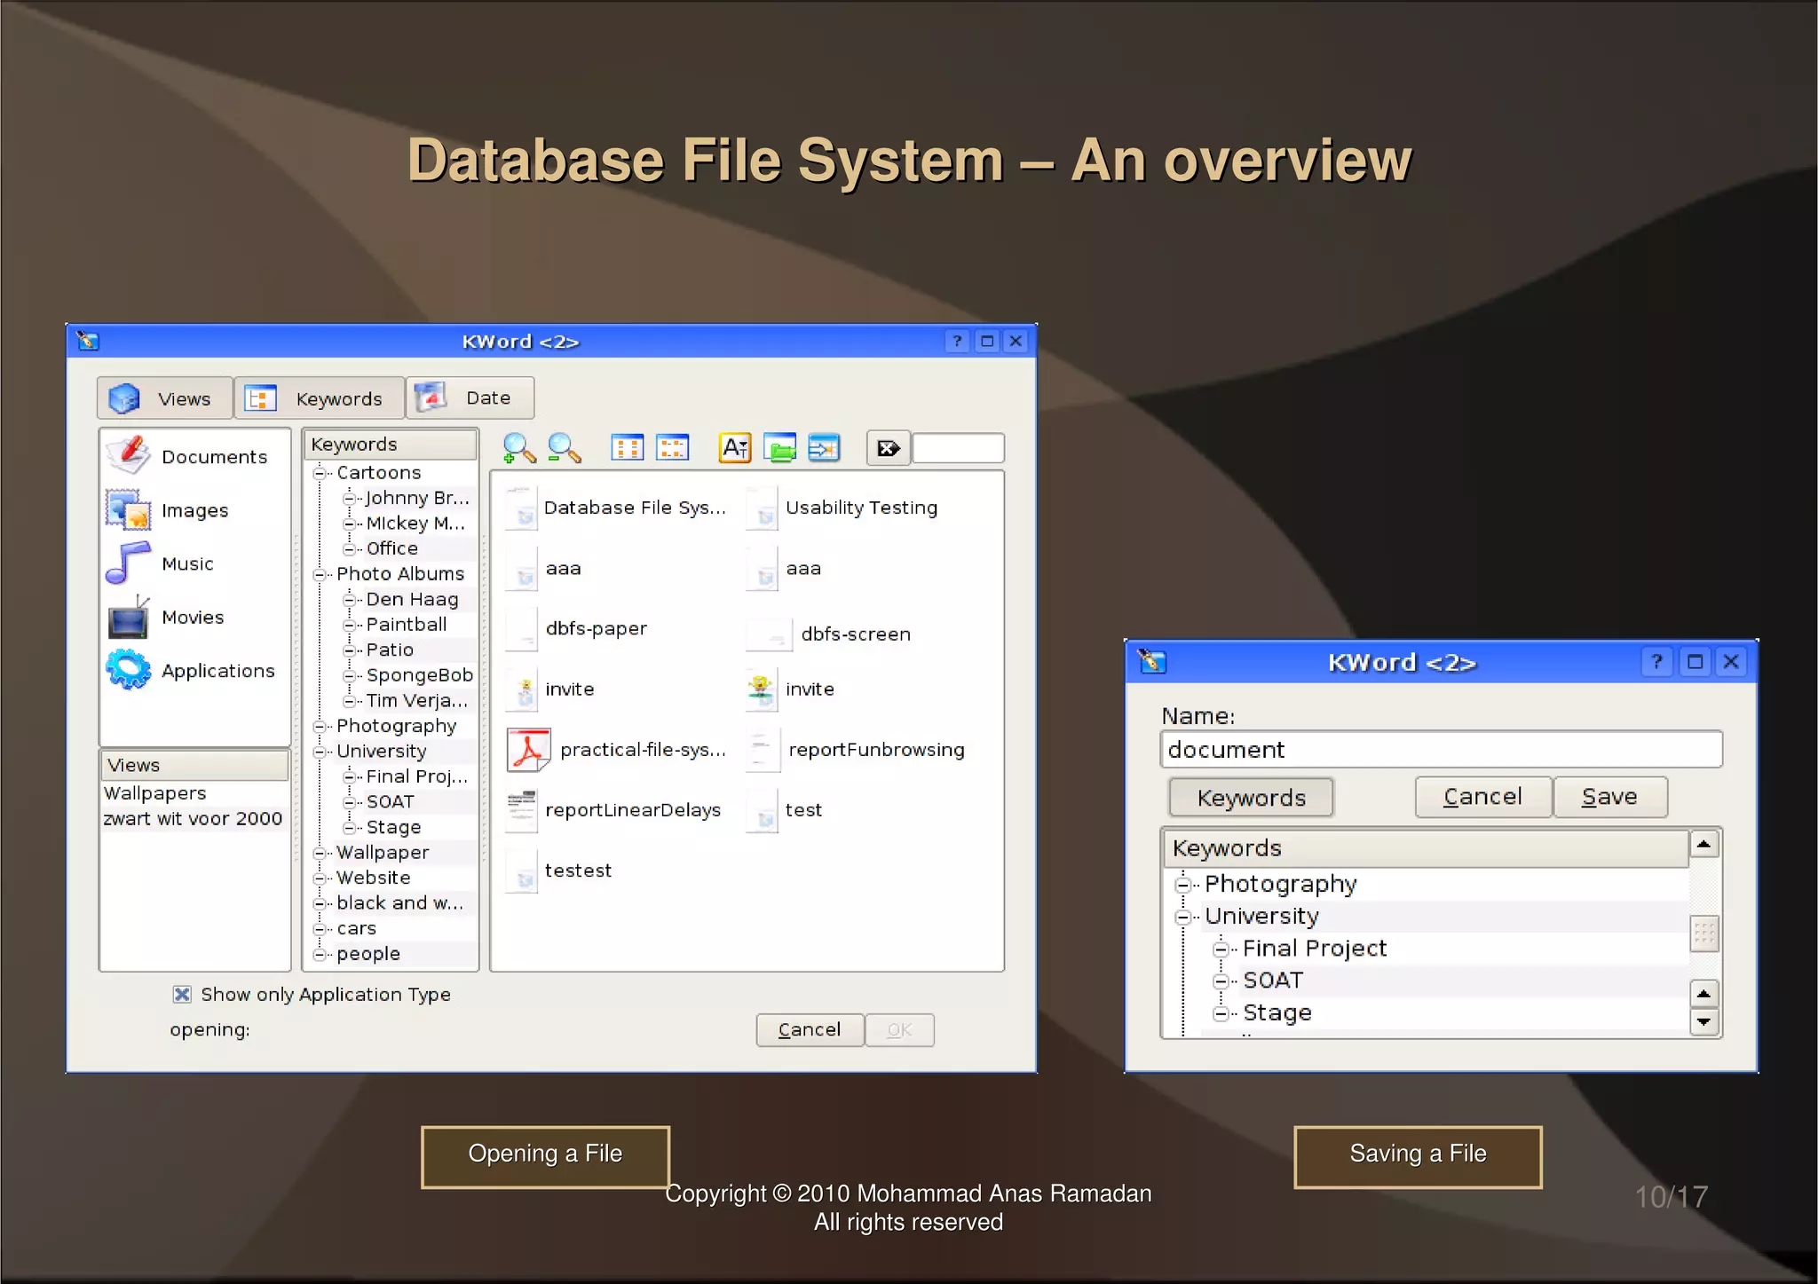
Task: Select the Paintball keyword
Action: (x=407, y=625)
